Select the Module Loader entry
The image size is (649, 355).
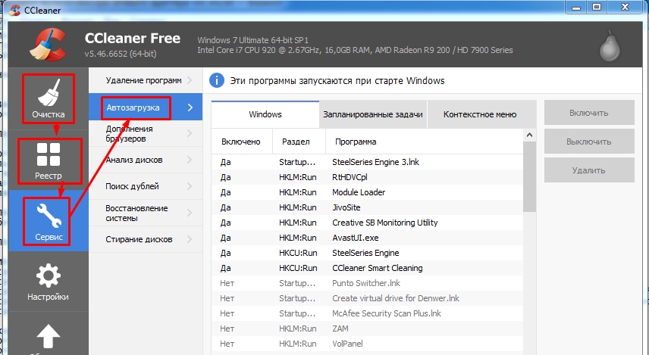point(367,192)
